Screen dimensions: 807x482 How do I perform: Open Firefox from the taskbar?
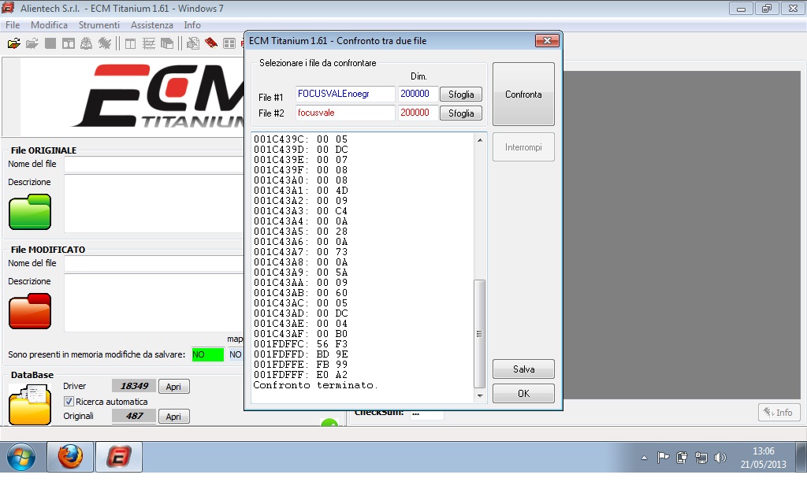[x=70, y=457]
